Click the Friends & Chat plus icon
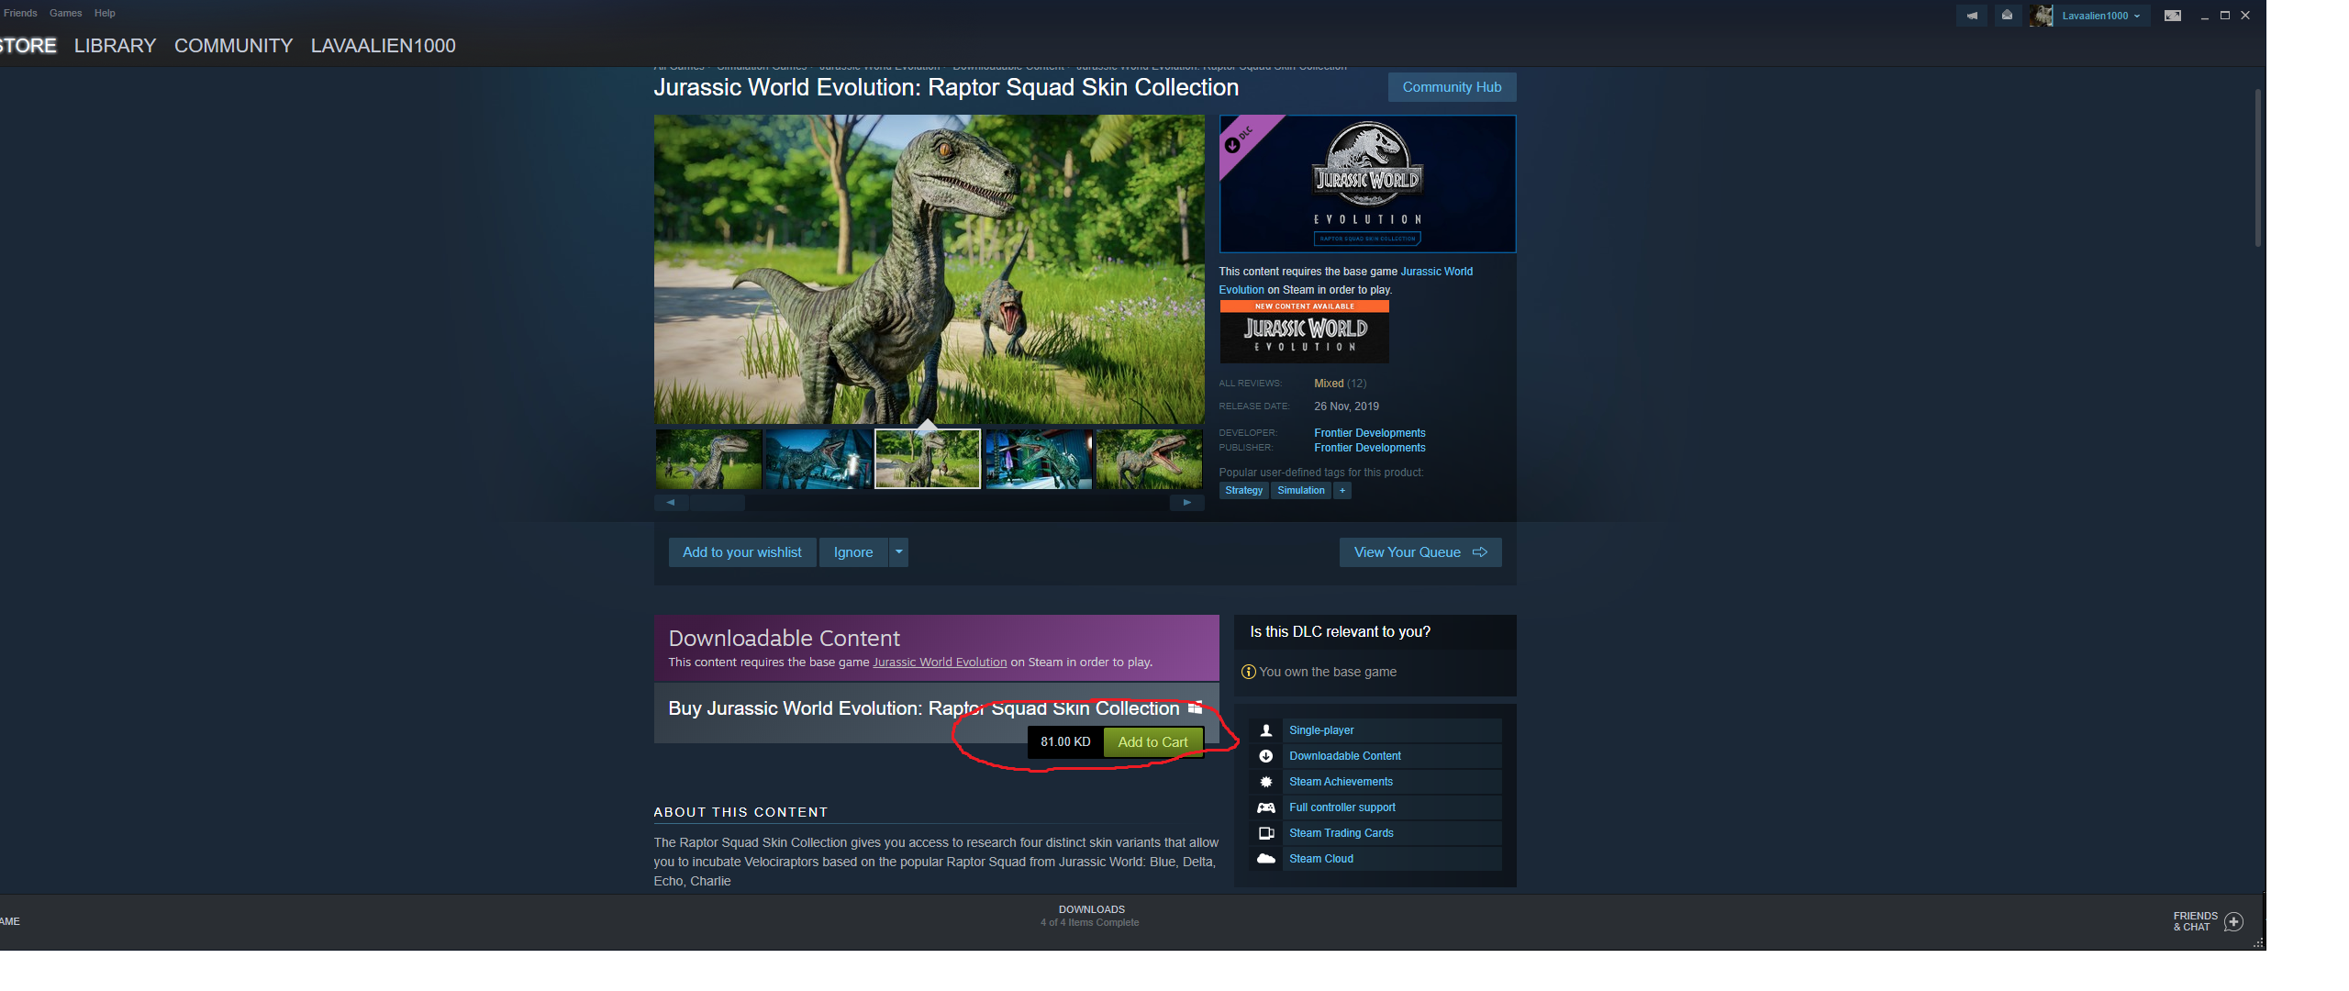2349x991 pixels. click(2234, 921)
